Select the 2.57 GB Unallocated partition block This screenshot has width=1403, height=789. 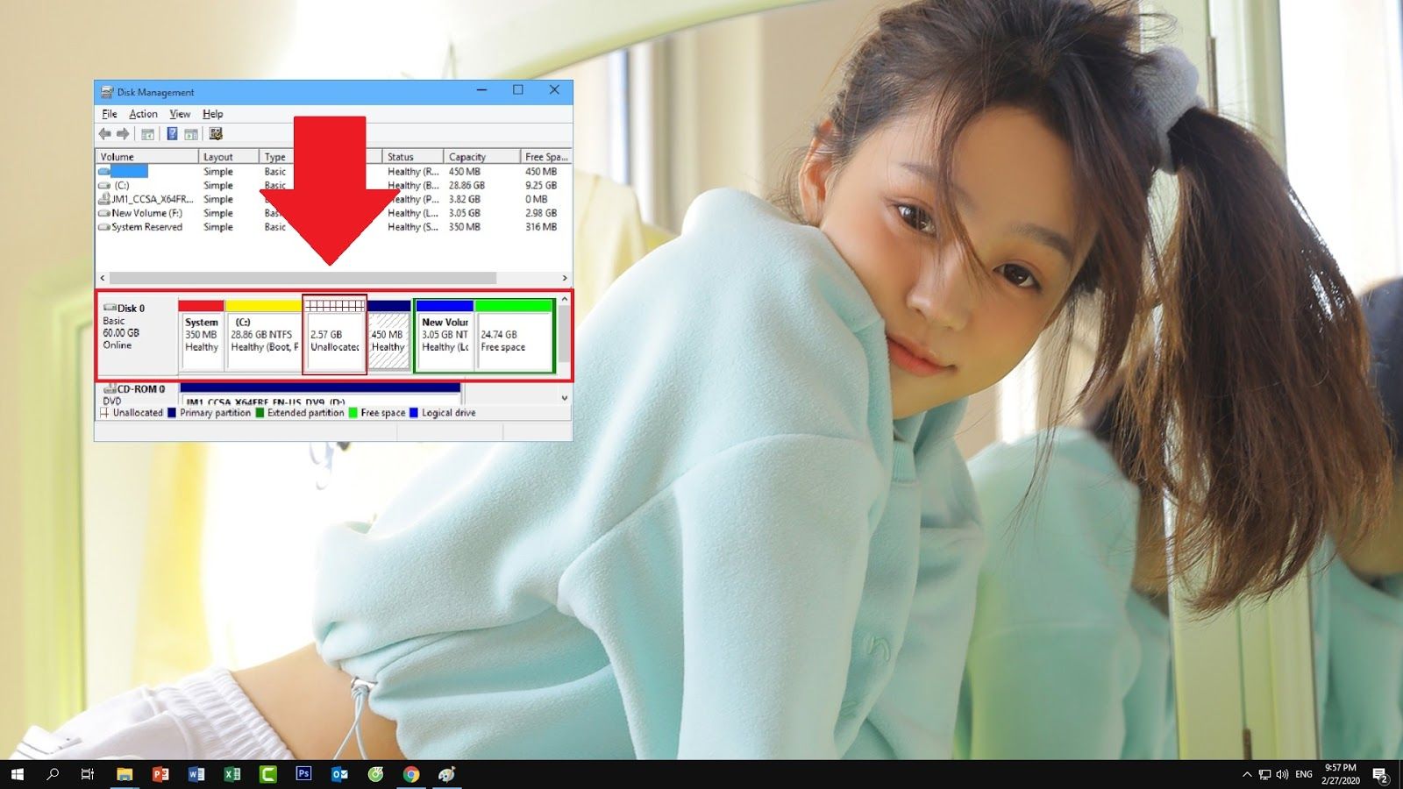(334, 338)
